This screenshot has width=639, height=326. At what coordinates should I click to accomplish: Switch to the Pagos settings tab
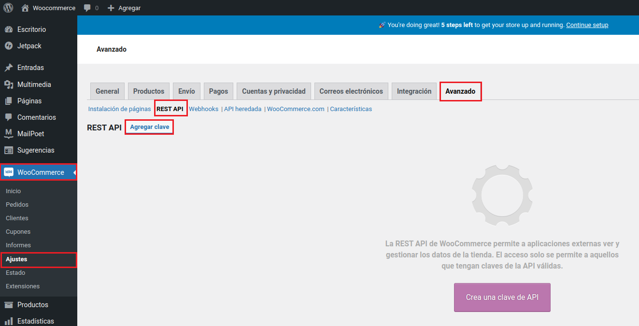218,91
